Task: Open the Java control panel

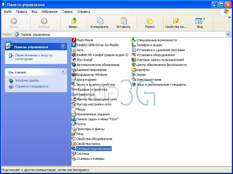Action: pos(77,50)
